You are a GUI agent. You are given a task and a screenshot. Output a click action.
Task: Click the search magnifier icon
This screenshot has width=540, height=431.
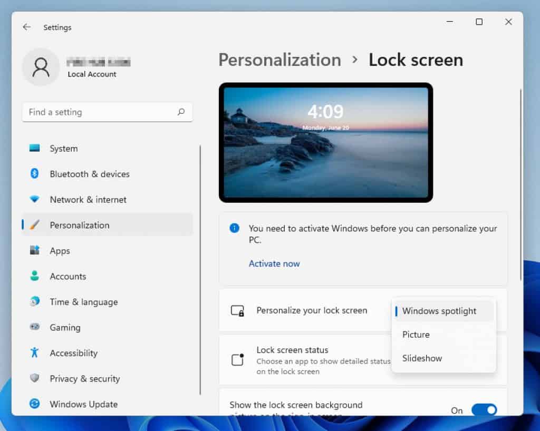coord(181,112)
